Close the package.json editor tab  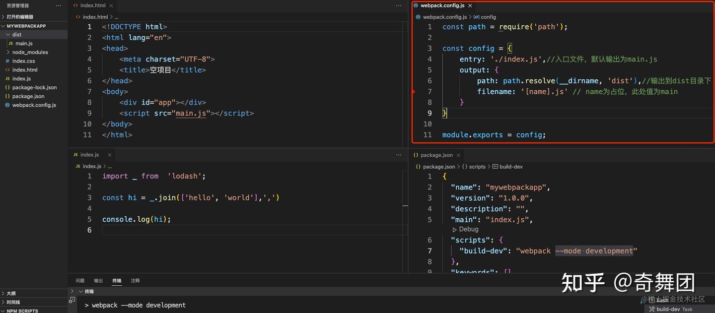click(x=458, y=155)
